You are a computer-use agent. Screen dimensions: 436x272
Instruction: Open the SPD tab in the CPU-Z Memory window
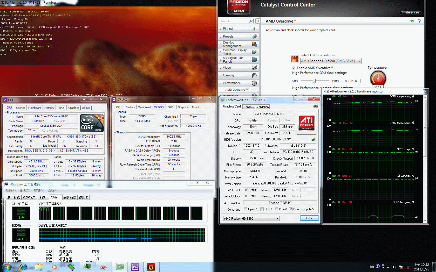[x=171, y=107]
